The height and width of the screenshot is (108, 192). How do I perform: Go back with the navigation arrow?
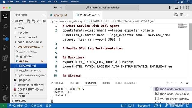[x=55, y=7]
